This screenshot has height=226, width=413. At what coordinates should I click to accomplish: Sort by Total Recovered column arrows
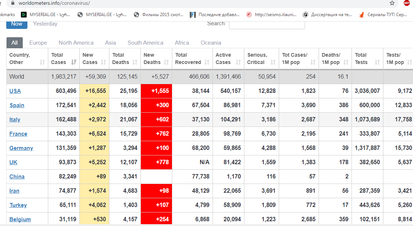[x=207, y=63]
